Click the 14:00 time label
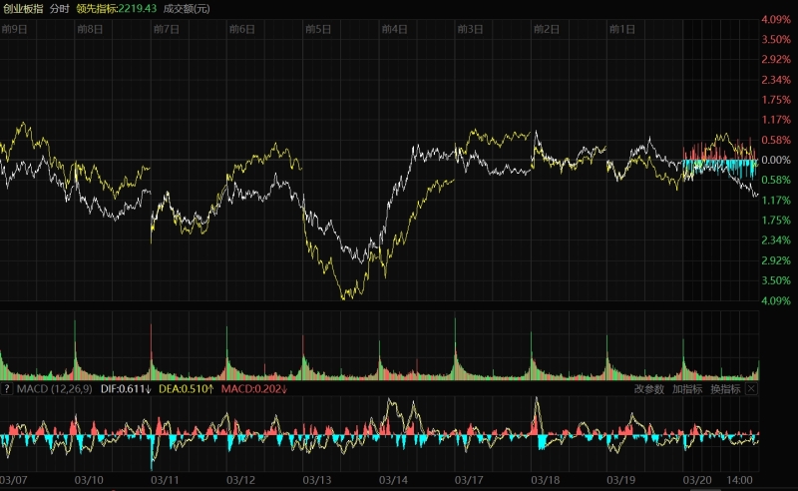Screen dimensions: 798x491 pos(739,480)
